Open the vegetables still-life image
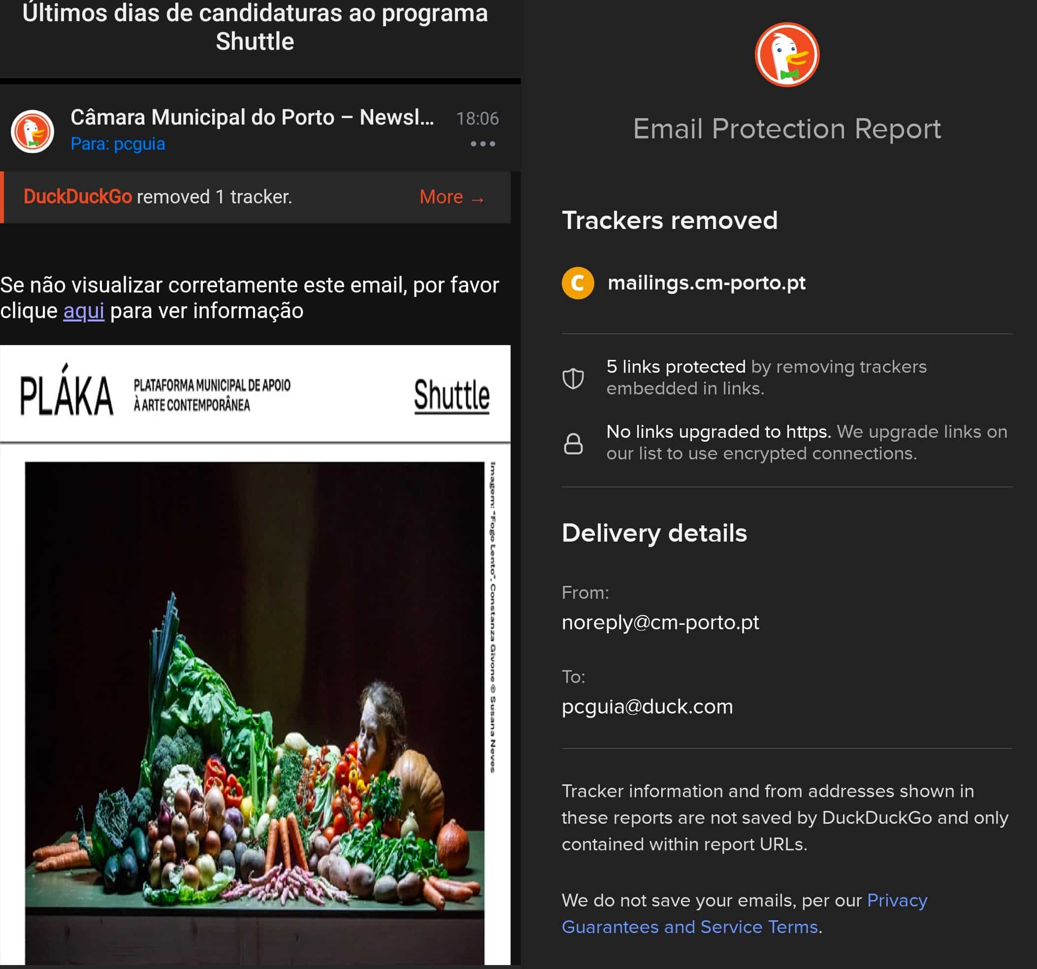This screenshot has width=1037, height=969. coord(255,712)
